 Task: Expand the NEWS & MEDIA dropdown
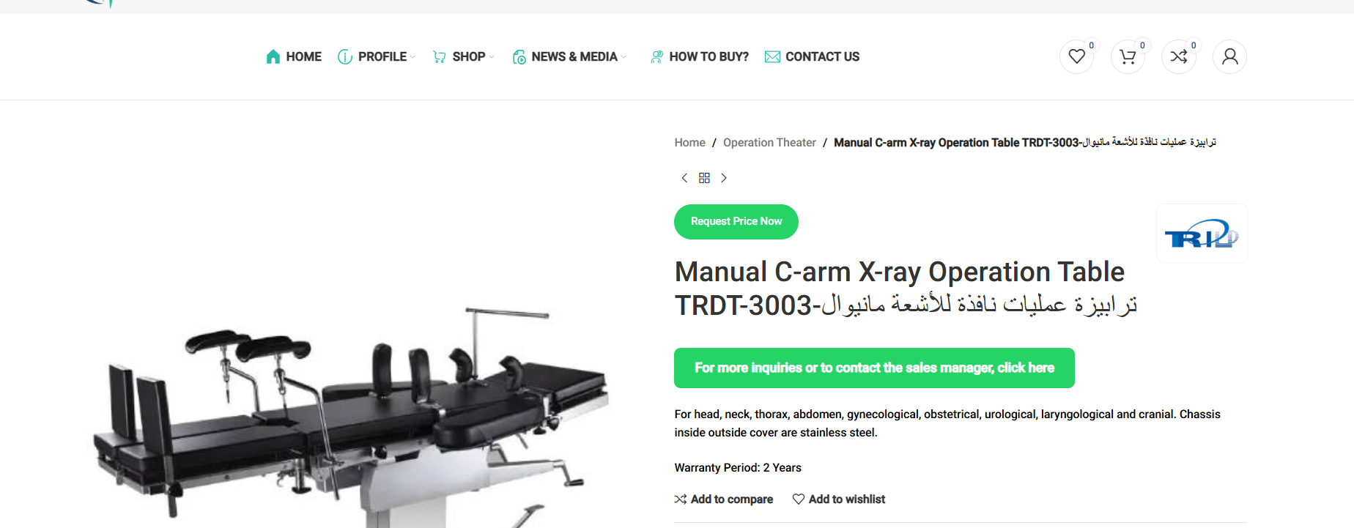(x=569, y=56)
